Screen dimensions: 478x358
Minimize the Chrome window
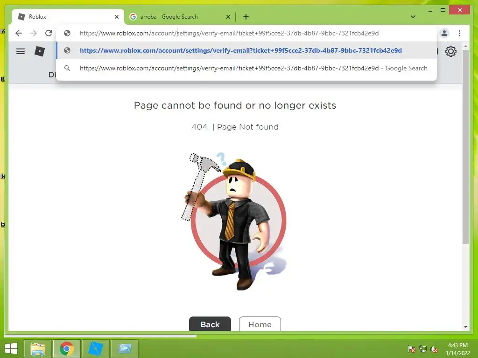(430, 10)
